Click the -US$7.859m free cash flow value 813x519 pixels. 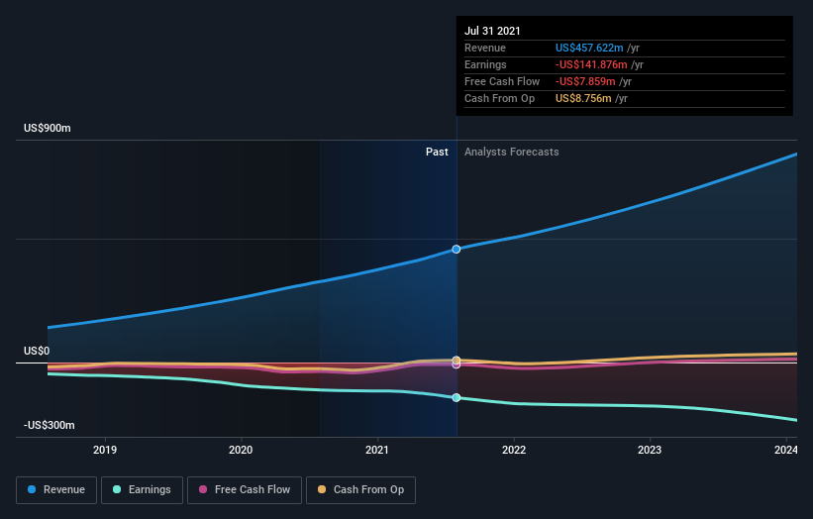pos(585,81)
